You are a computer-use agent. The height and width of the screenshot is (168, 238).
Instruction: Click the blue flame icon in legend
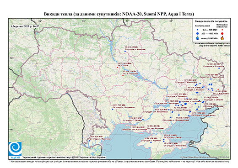pos(198,38)
